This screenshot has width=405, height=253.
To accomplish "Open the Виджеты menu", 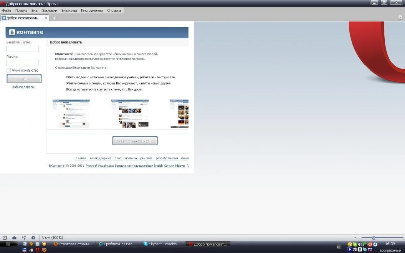I will [69, 10].
